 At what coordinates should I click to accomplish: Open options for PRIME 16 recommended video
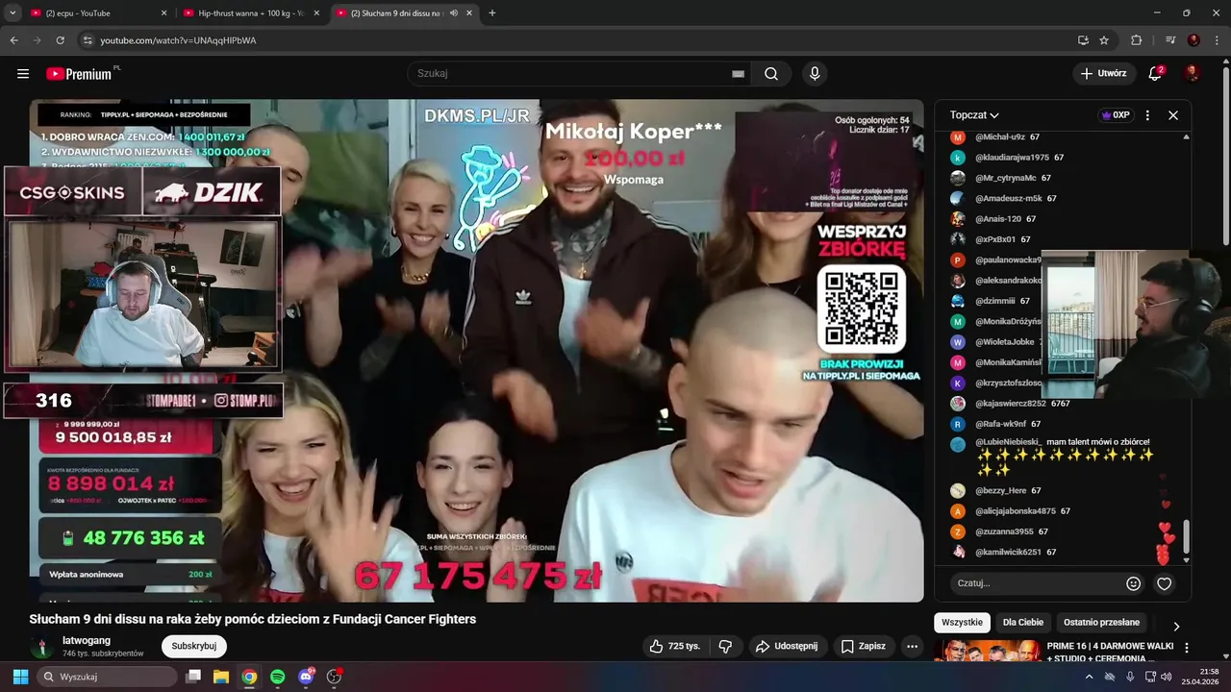click(1187, 648)
